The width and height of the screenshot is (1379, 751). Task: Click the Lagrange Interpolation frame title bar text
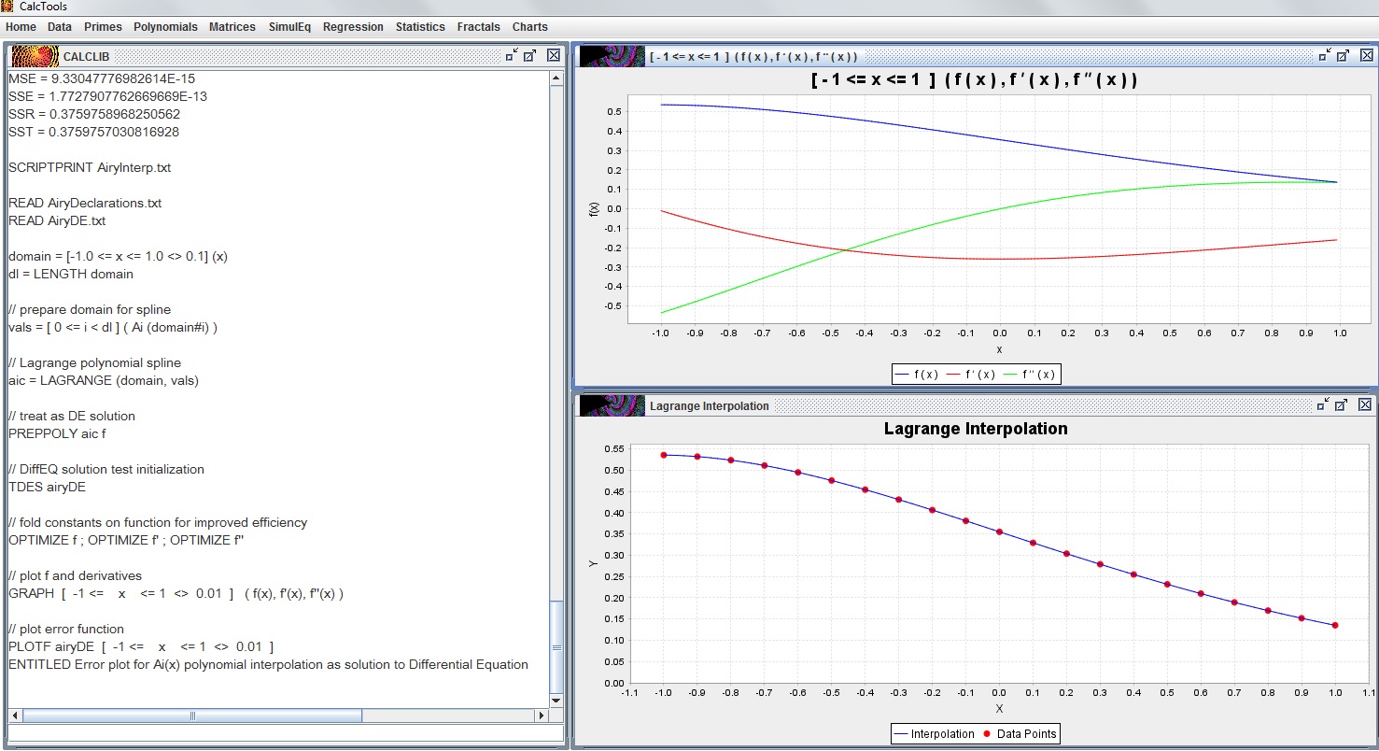pyautogui.click(x=710, y=406)
